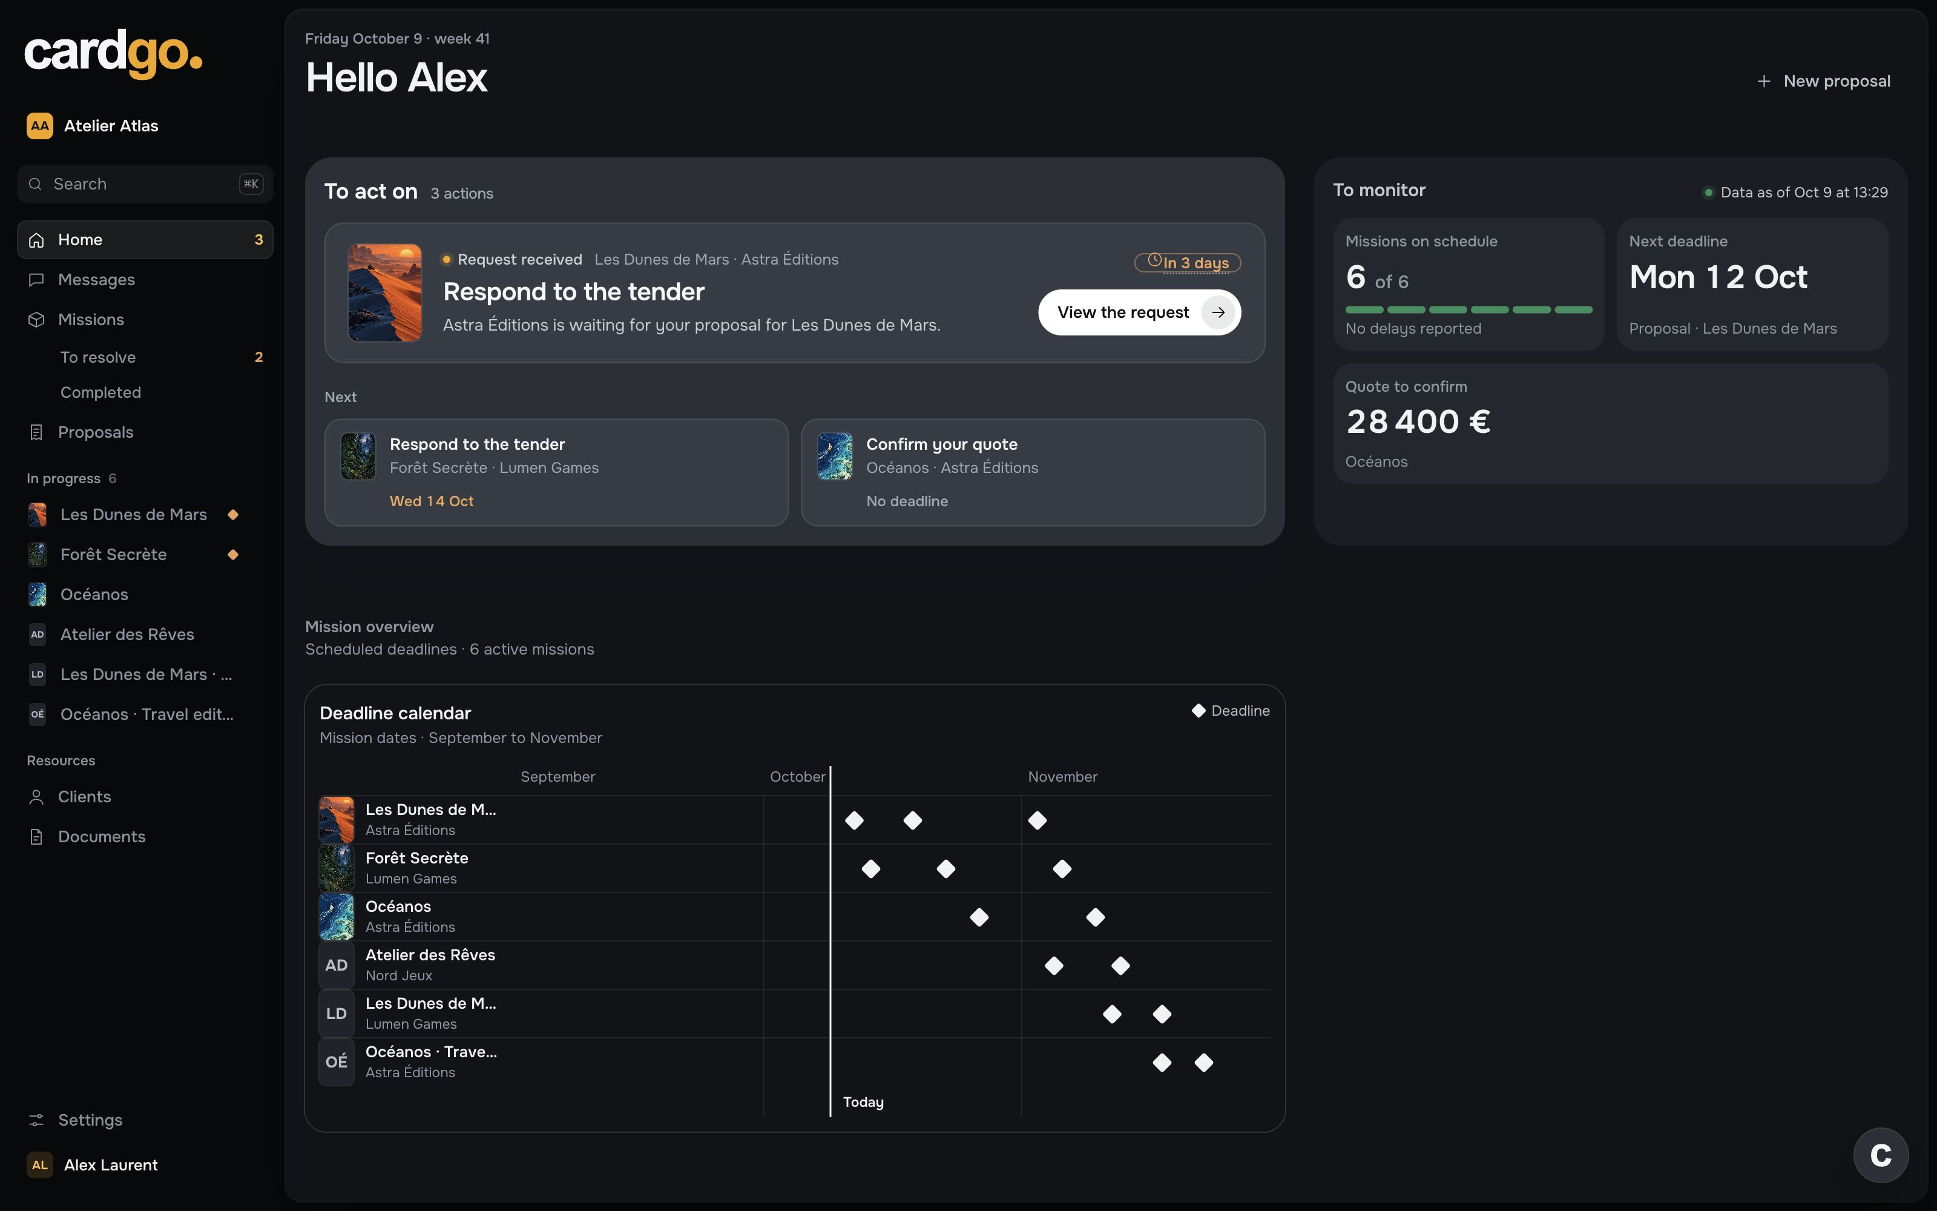Click the Today marker label in calendar

(863, 1102)
